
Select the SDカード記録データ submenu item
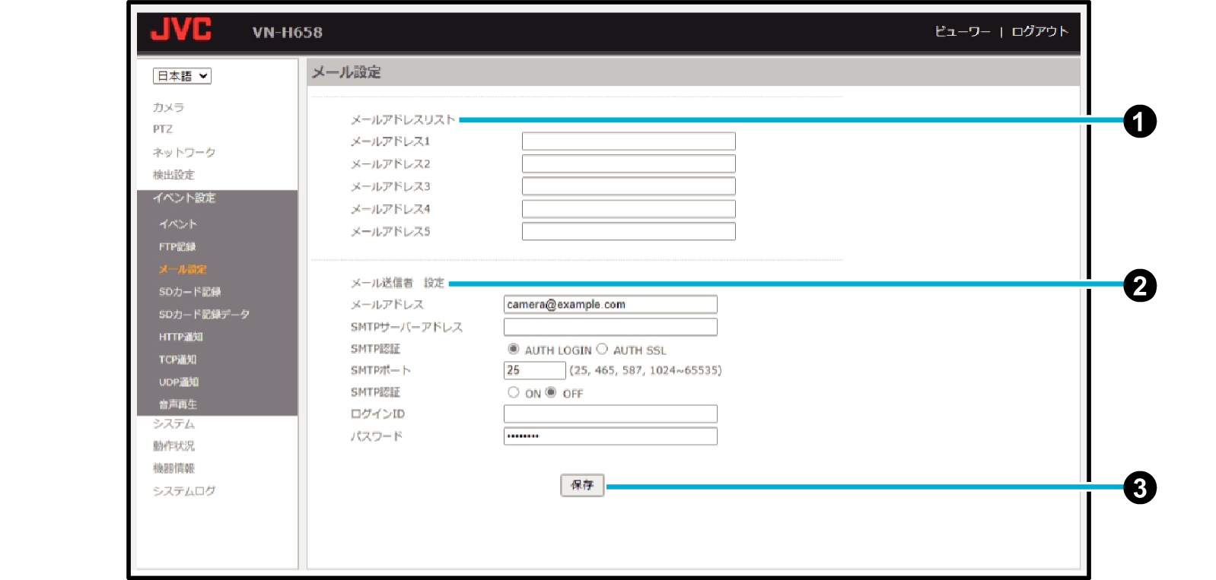coord(204,314)
